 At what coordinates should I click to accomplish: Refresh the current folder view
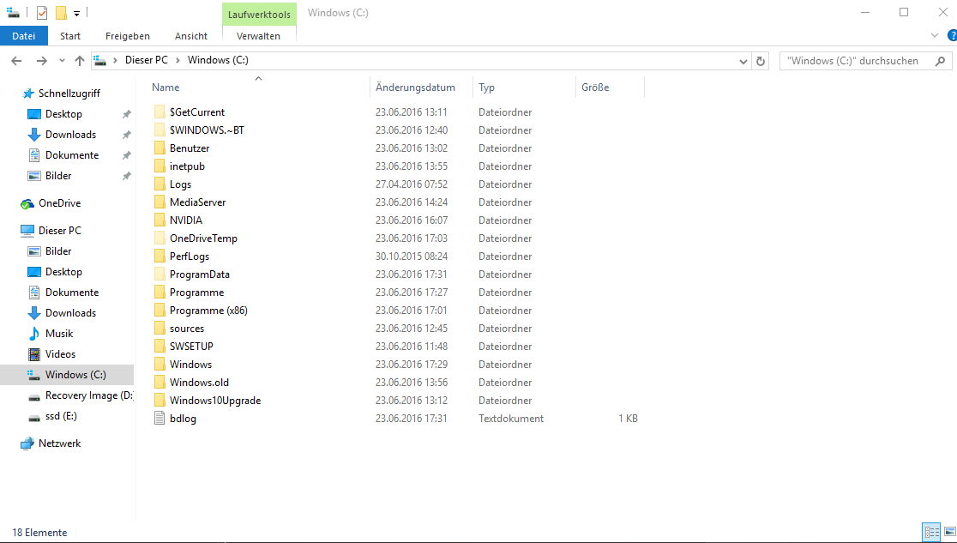tap(761, 61)
